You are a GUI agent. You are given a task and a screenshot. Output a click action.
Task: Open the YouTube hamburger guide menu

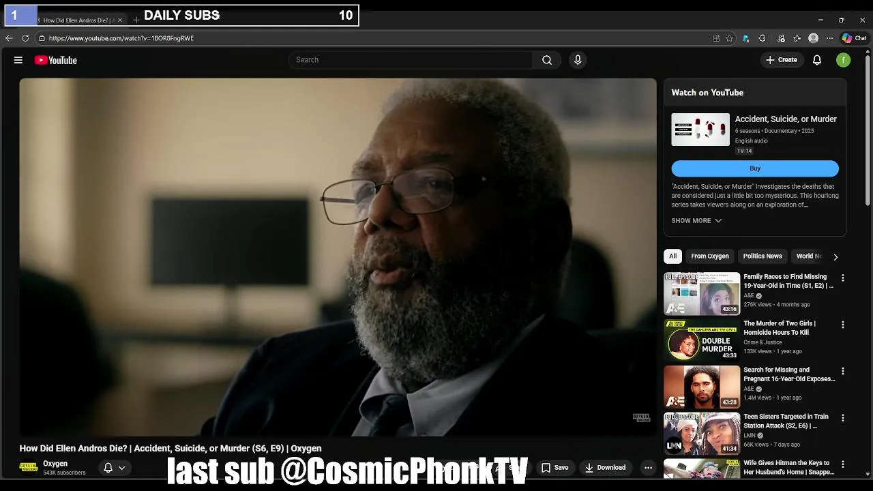pyautogui.click(x=18, y=60)
